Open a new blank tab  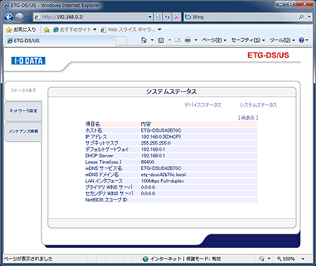[121, 41]
